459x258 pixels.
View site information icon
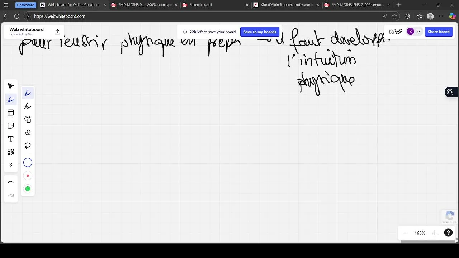(x=29, y=16)
